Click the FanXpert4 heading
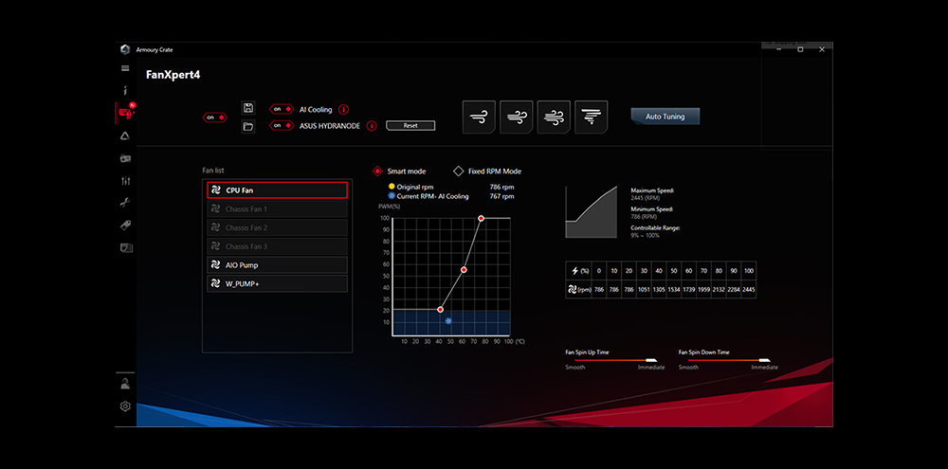 173,75
